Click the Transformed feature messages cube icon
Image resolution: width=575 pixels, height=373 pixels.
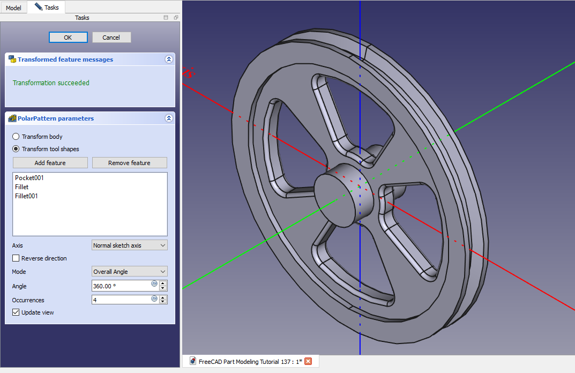pyautogui.click(x=12, y=59)
